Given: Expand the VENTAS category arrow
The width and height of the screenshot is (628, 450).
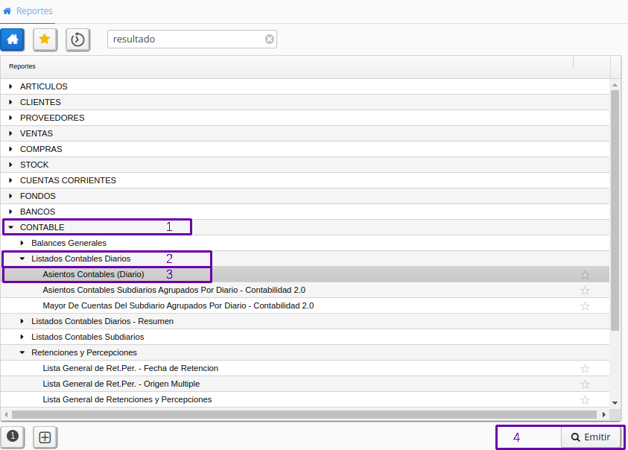Looking at the screenshot, I should 11,133.
